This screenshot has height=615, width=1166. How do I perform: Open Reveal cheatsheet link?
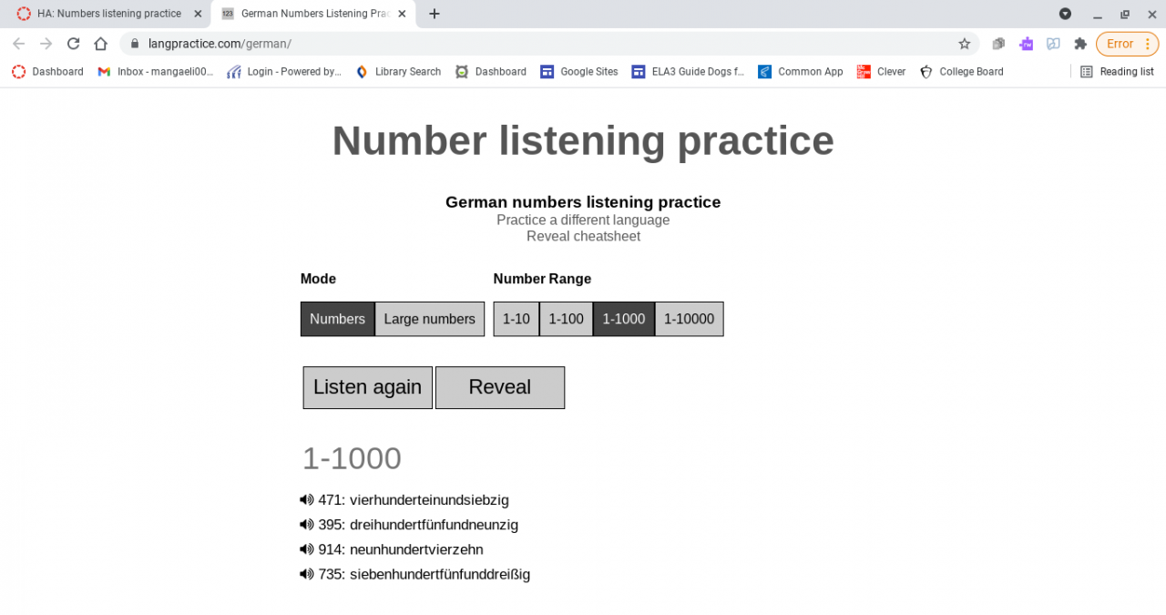(583, 236)
